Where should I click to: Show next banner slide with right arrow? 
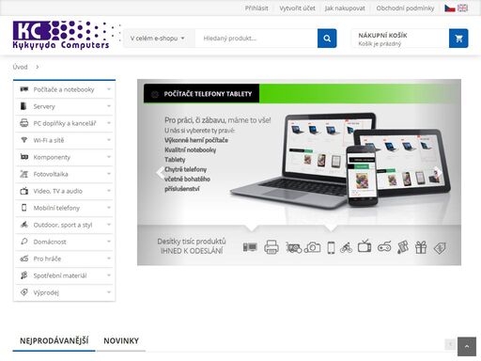click(x=438, y=172)
